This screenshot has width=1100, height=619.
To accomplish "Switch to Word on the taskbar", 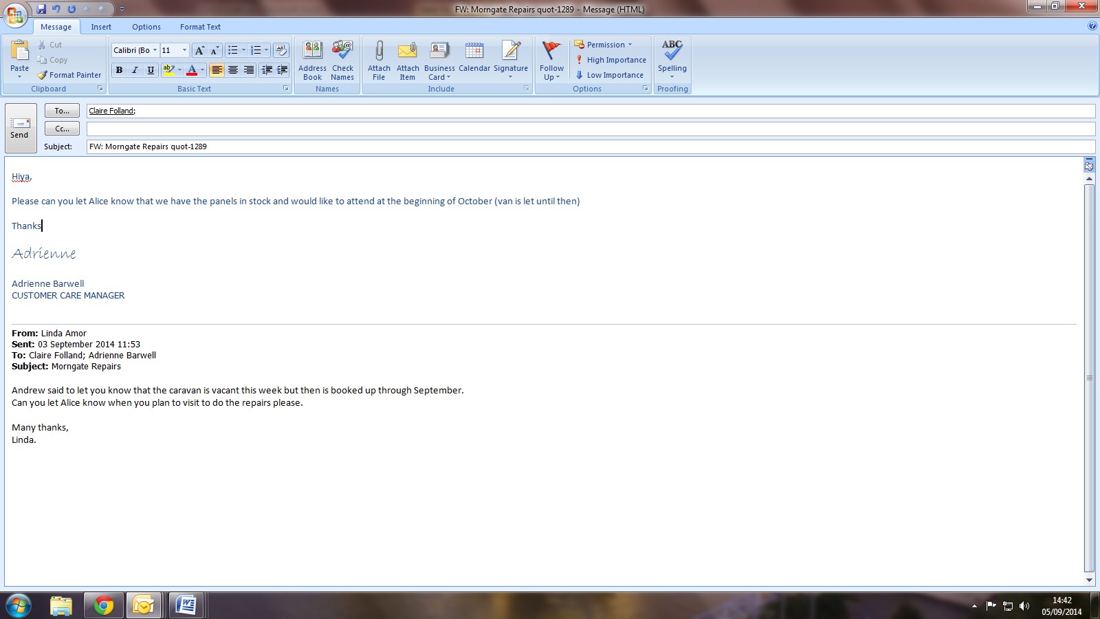I will pos(186,605).
